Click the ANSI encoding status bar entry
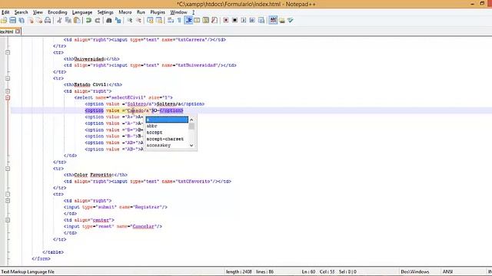The image size is (492, 276). point(447,271)
